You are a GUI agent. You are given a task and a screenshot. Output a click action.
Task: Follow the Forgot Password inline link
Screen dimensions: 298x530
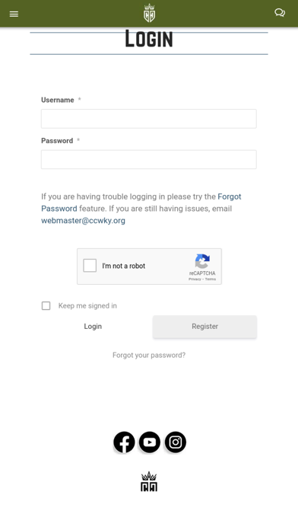point(141,203)
